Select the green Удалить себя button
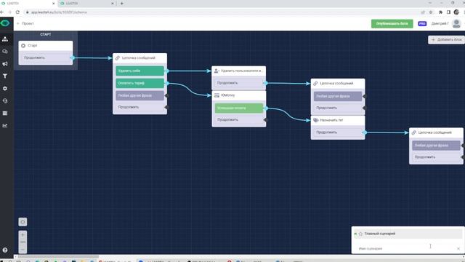 [139, 71]
